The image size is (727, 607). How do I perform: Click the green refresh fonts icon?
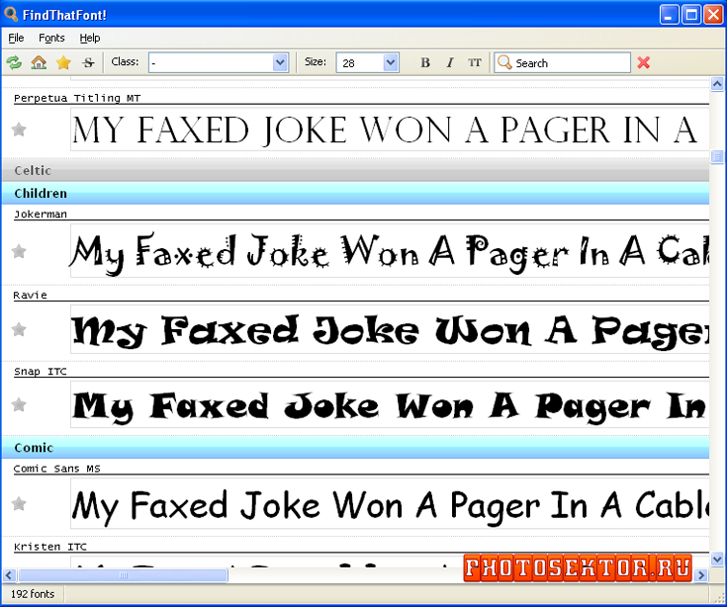(15, 62)
